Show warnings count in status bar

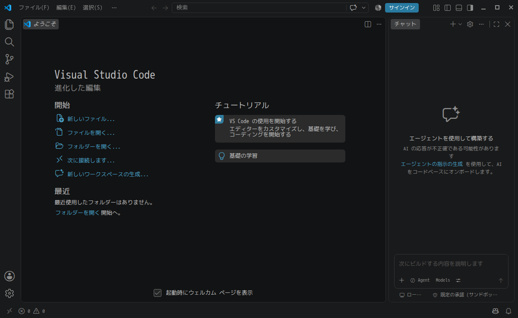point(39,311)
